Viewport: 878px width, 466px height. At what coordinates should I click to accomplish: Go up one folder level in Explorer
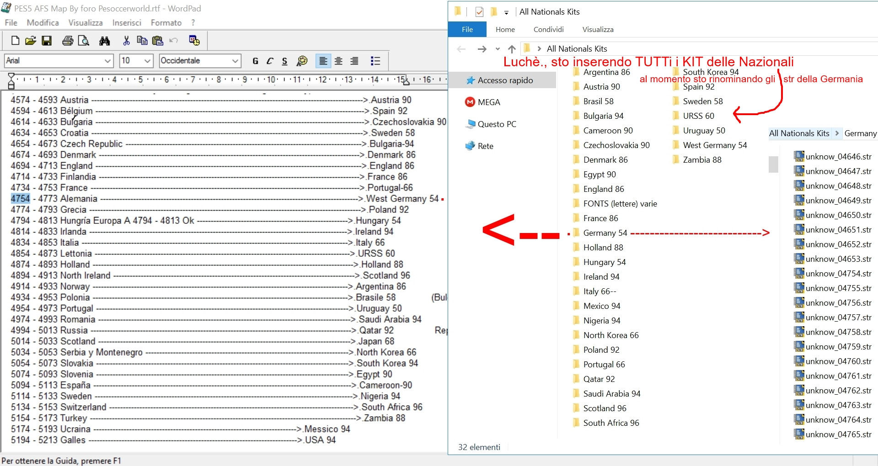[512, 49]
